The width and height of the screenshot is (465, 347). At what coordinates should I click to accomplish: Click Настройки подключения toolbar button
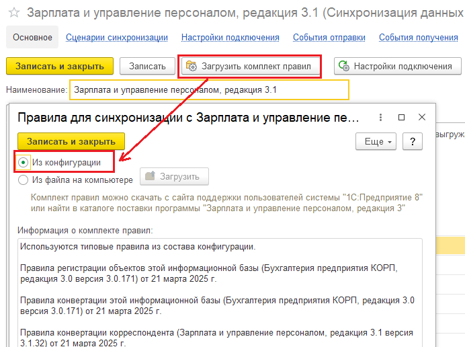(x=398, y=66)
